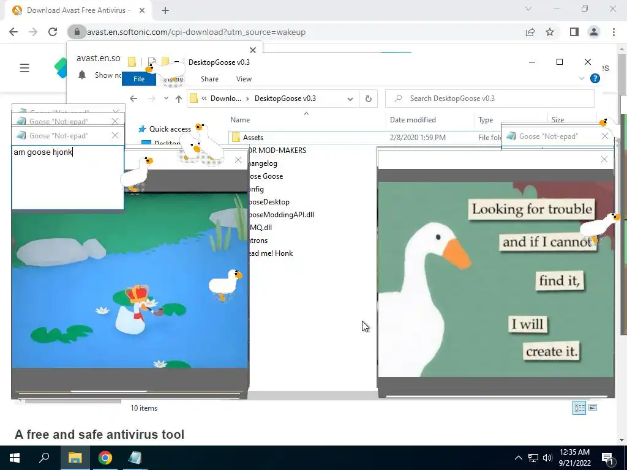Expand address bar history dropdown
This screenshot has width=627, height=470.
(350, 99)
